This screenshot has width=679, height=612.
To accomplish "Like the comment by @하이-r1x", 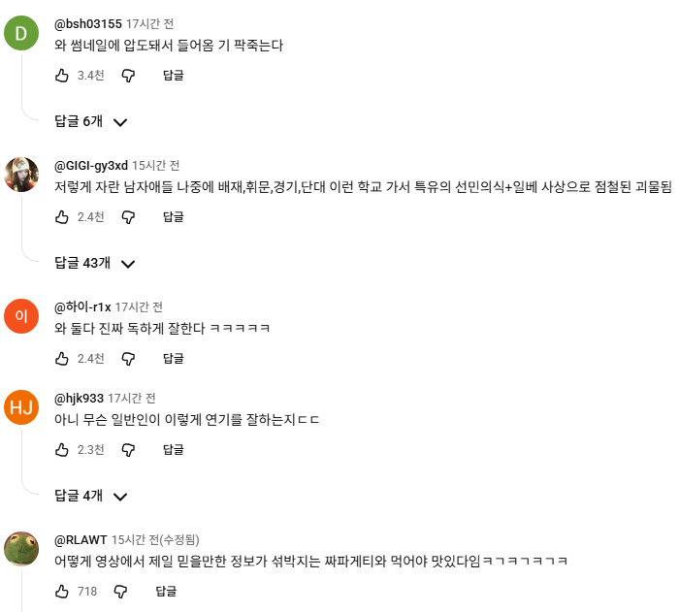I will [62, 359].
